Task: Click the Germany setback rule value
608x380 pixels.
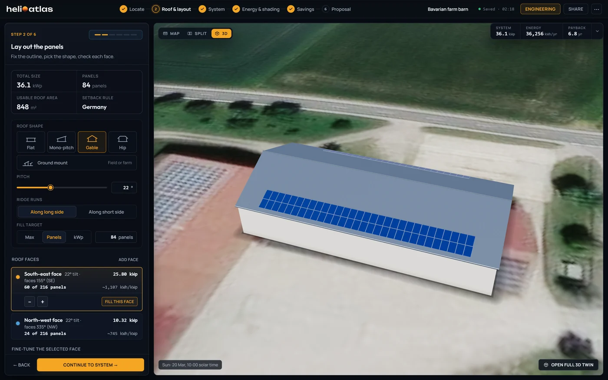Action: pos(94,107)
